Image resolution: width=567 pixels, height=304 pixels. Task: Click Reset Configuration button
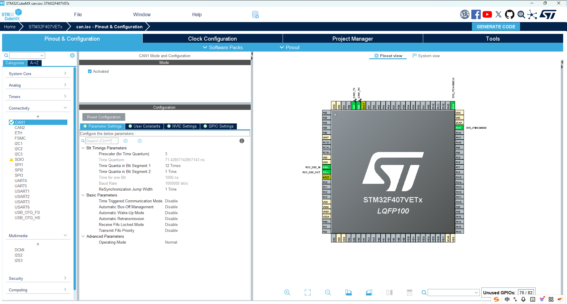click(x=104, y=117)
